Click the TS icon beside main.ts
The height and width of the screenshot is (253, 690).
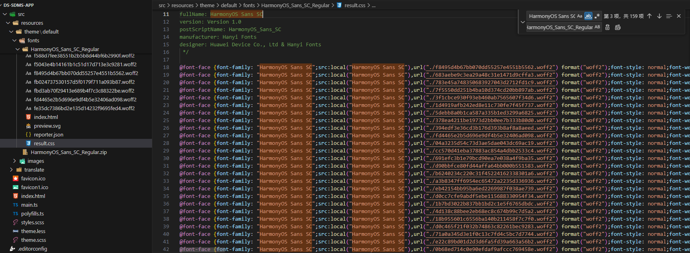click(x=16, y=205)
